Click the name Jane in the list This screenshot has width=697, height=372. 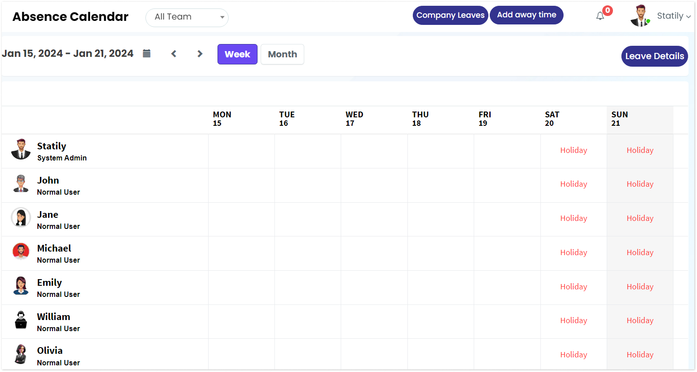[48, 214]
